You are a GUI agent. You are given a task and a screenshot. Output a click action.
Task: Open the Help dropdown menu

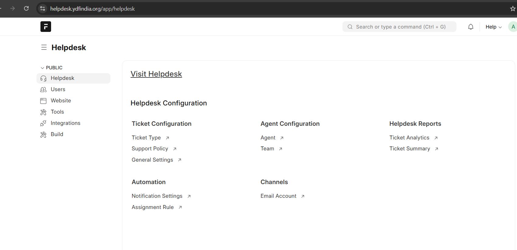493,27
